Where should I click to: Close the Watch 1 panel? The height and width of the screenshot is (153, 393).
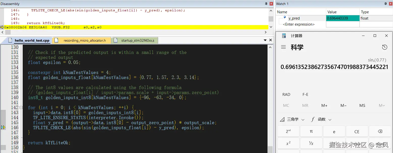point(390,4)
